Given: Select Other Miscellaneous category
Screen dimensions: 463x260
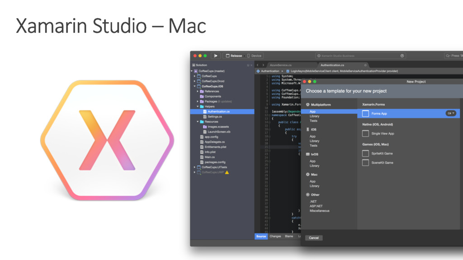Looking at the screenshot, I should tap(320, 211).
